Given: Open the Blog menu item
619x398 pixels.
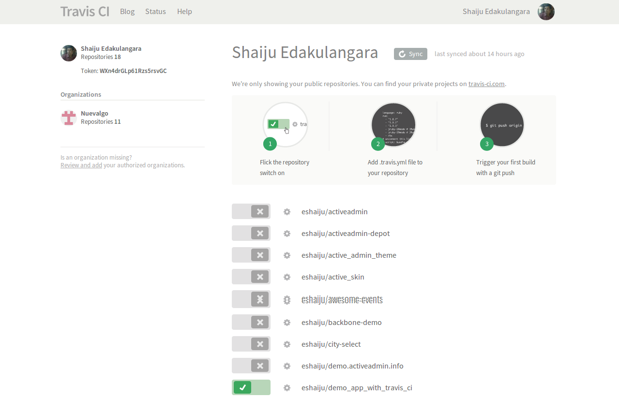Looking at the screenshot, I should (x=127, y=11).
